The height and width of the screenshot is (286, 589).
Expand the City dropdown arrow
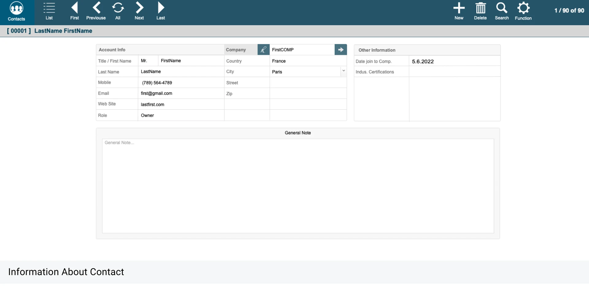(x=344, y=71)
